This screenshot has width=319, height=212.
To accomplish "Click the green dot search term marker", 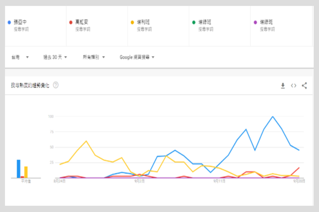I will (x=194, y=22).
